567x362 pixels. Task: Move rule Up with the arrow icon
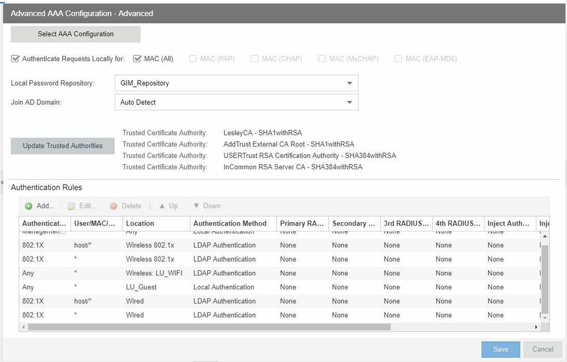point(162,206)
